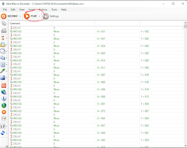Expand the hourglass delay dropdown arrow

click(6, 38)
